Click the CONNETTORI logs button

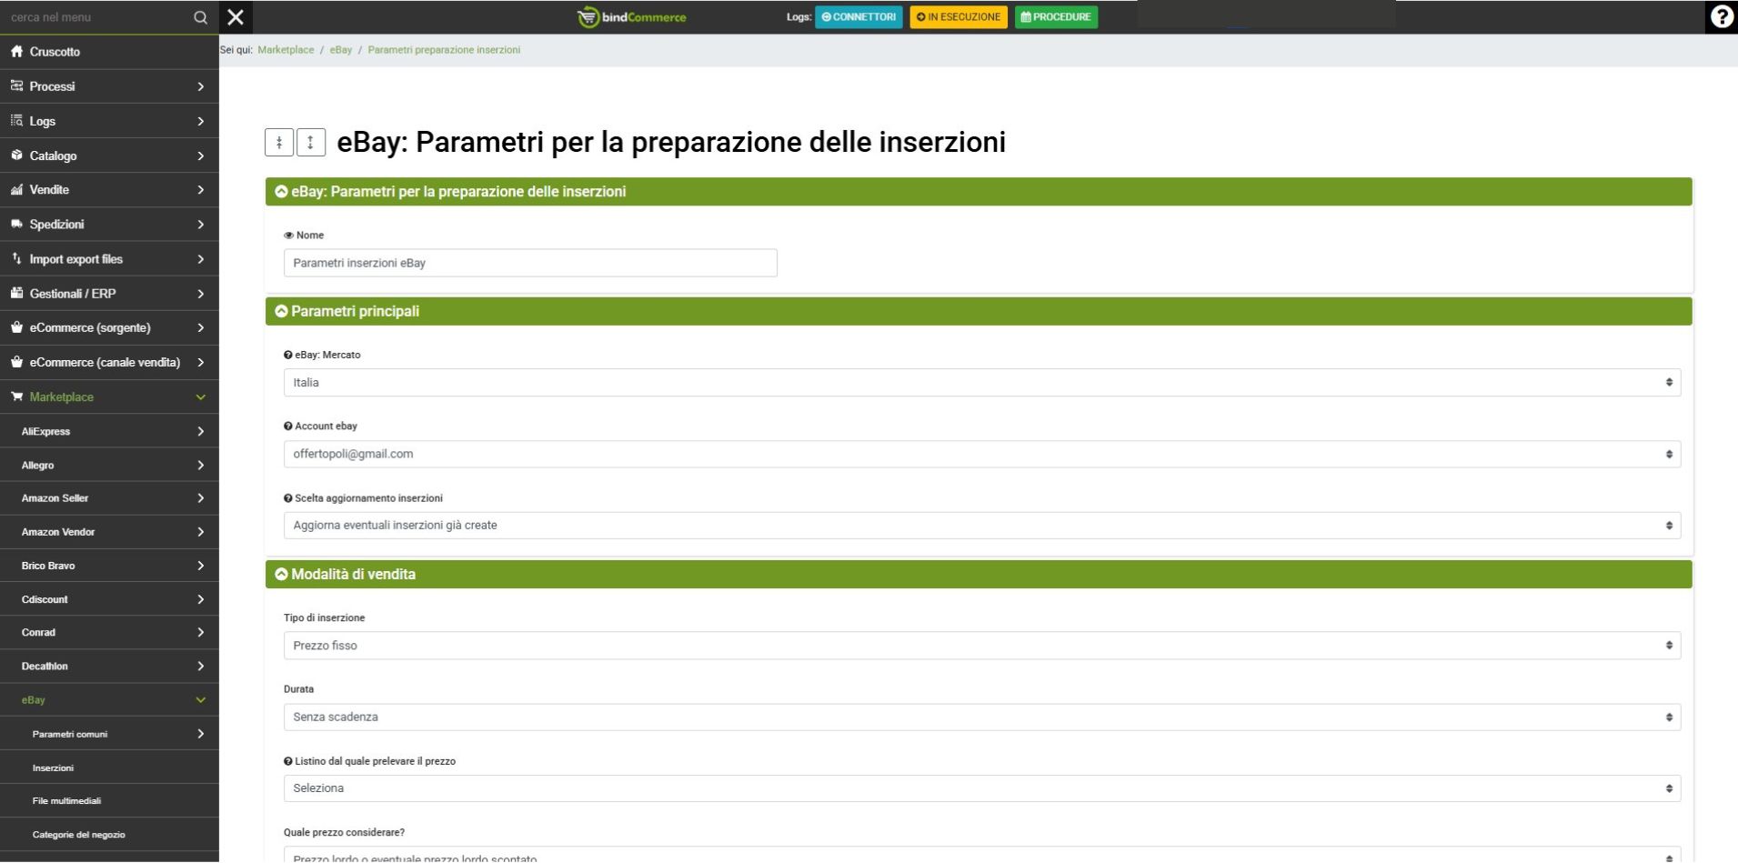click(859, 17)
